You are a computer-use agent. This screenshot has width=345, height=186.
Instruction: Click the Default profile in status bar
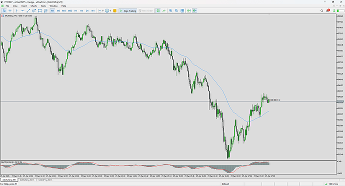(x=225, y=184)
